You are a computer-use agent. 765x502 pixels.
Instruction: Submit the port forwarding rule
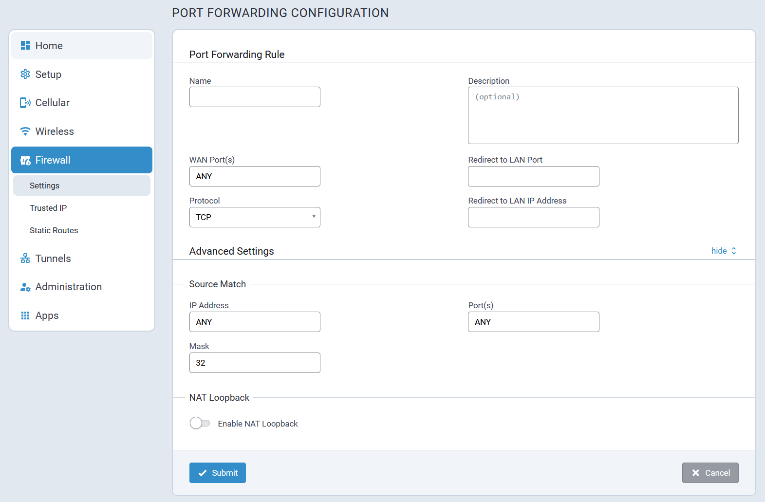217,473
